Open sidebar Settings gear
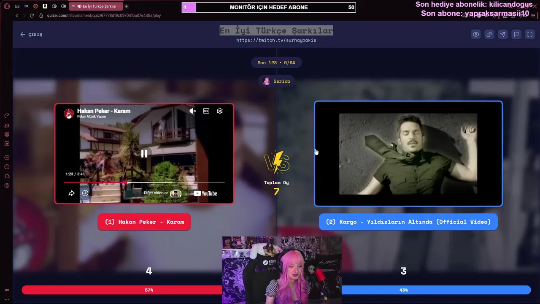The width and height of the screenshot is (540, 304). [x=7, y=185]
